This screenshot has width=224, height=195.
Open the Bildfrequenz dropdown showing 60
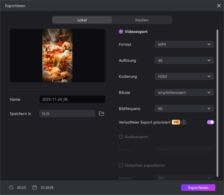point(184,108)
